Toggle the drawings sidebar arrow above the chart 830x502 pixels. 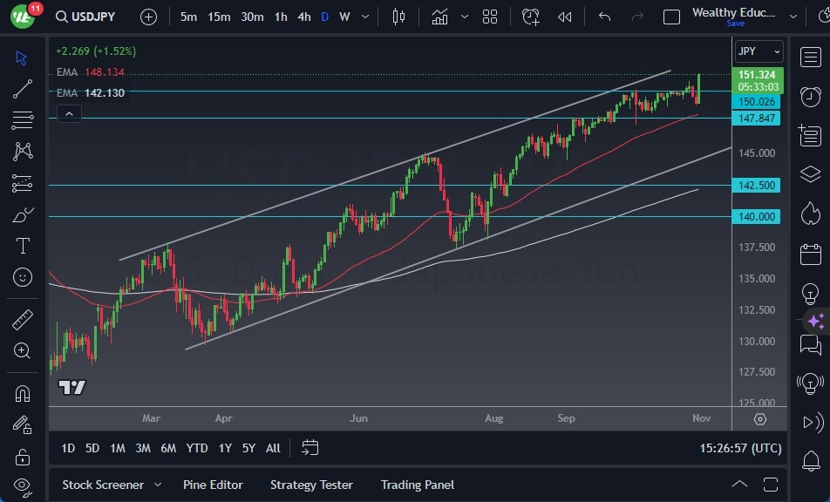pyautogui.click(x=69, y=113)
